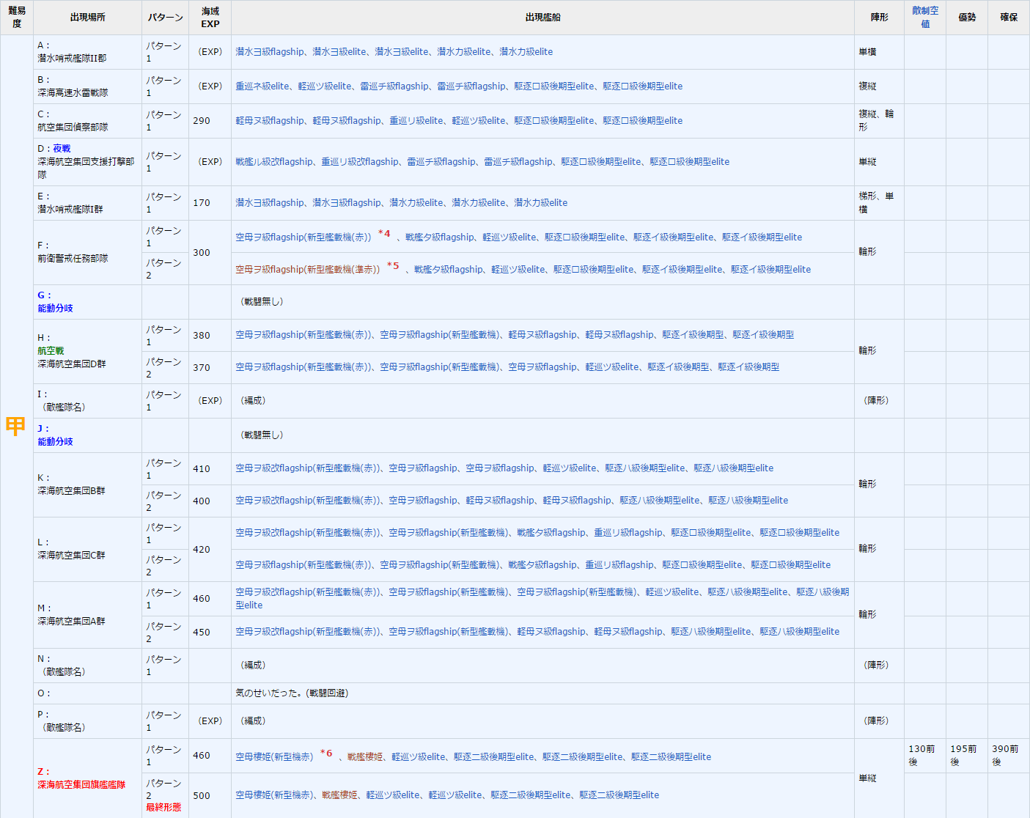Open red 空母ヲ級flagship(新型艦載機(準赤)) link
1030x818 pixels.
[308, 270]
